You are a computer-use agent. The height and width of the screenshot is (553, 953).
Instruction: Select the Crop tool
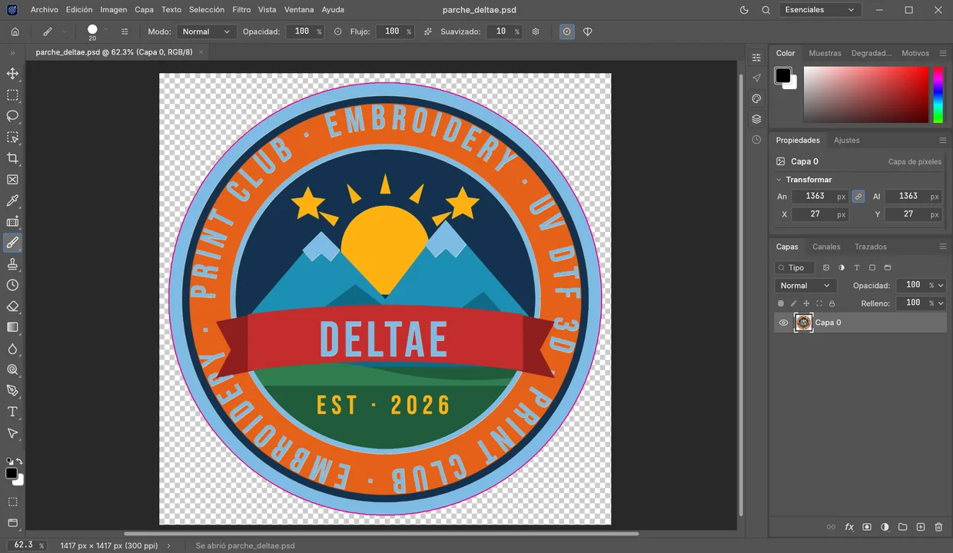pyautogui.click(x=12, y=158)
